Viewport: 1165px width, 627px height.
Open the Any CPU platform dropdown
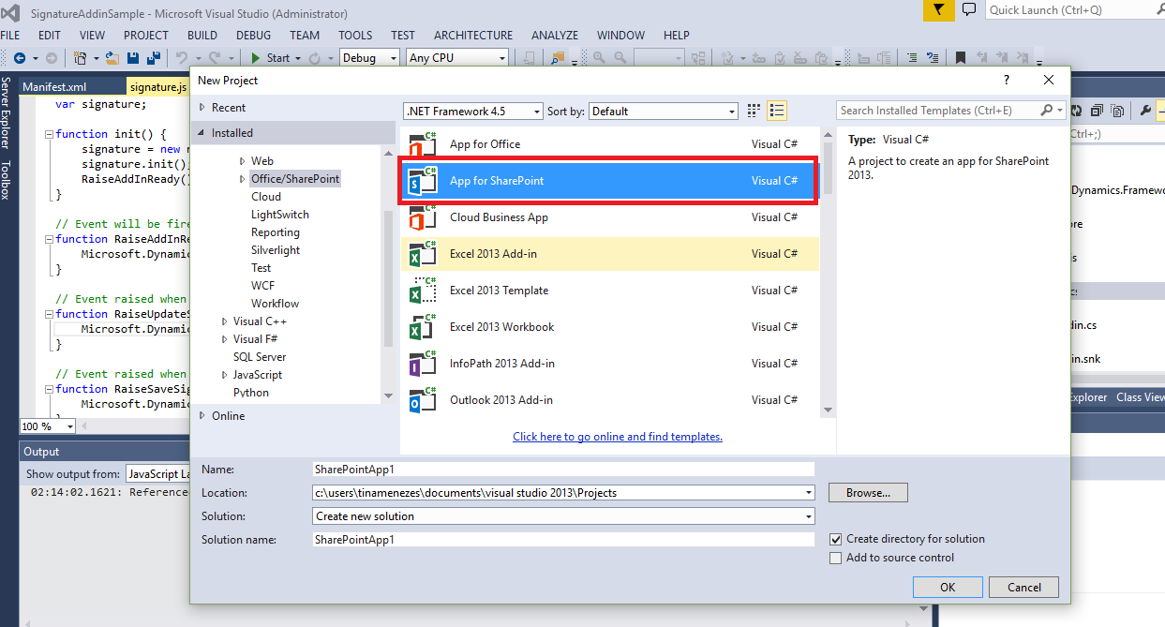pyautogui.click(x=457, y=58)
